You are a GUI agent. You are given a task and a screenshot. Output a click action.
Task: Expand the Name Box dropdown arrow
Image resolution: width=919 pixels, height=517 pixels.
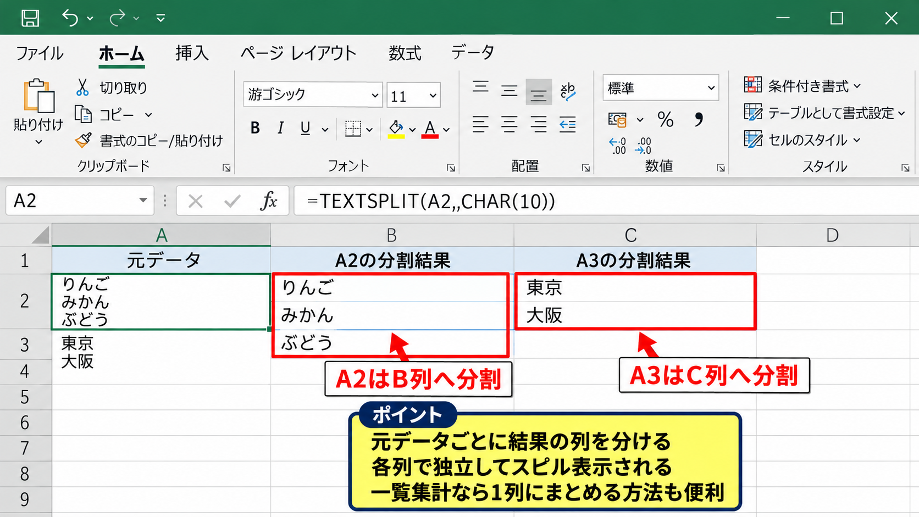(x=143, y=201)
